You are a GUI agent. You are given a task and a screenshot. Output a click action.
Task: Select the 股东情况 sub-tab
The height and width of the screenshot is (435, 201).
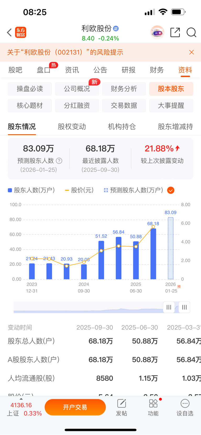22,127
